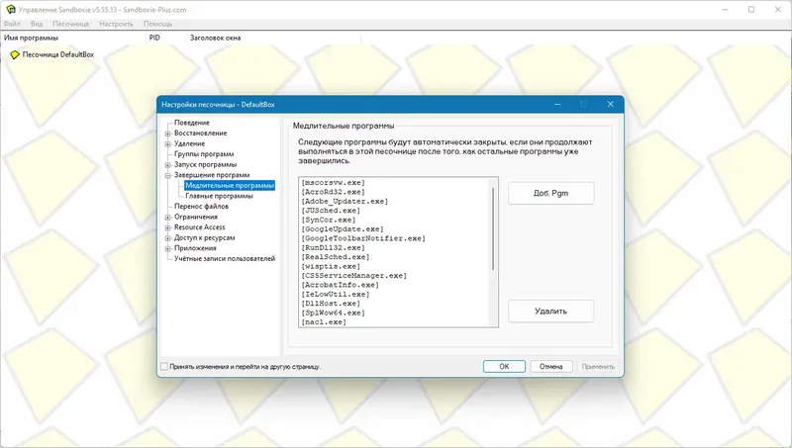792x448 pixels.
Task: Select [mscorsvw.exe] in the list
Action: [x=333, y=183]
